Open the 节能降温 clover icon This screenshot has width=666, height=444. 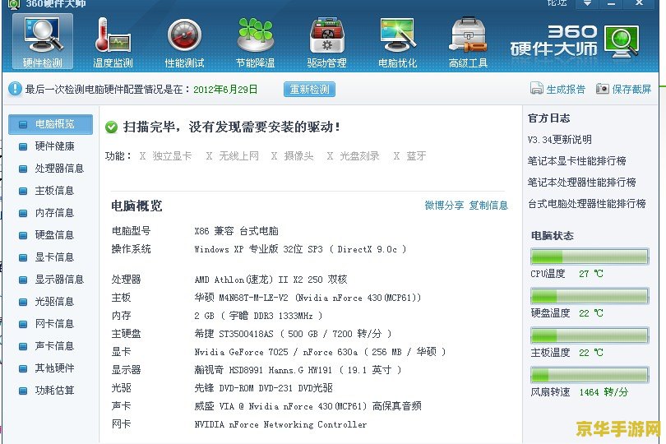255,41
